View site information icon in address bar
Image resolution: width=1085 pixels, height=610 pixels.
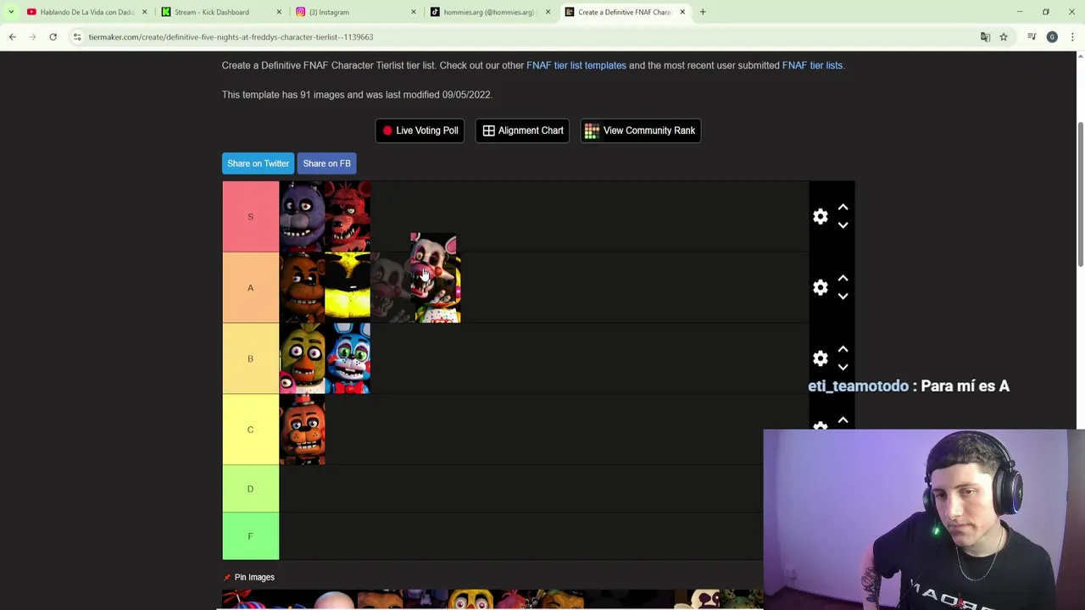click(76, 36)
